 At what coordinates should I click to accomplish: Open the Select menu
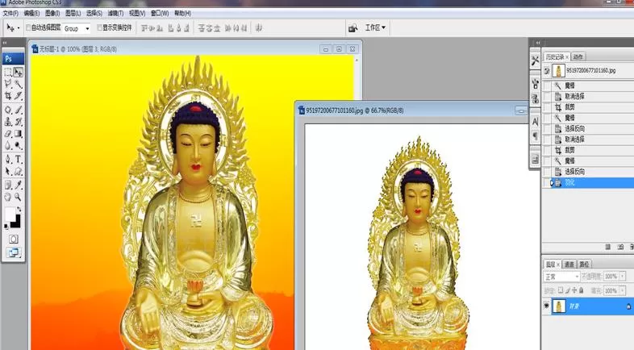(94, 14)
